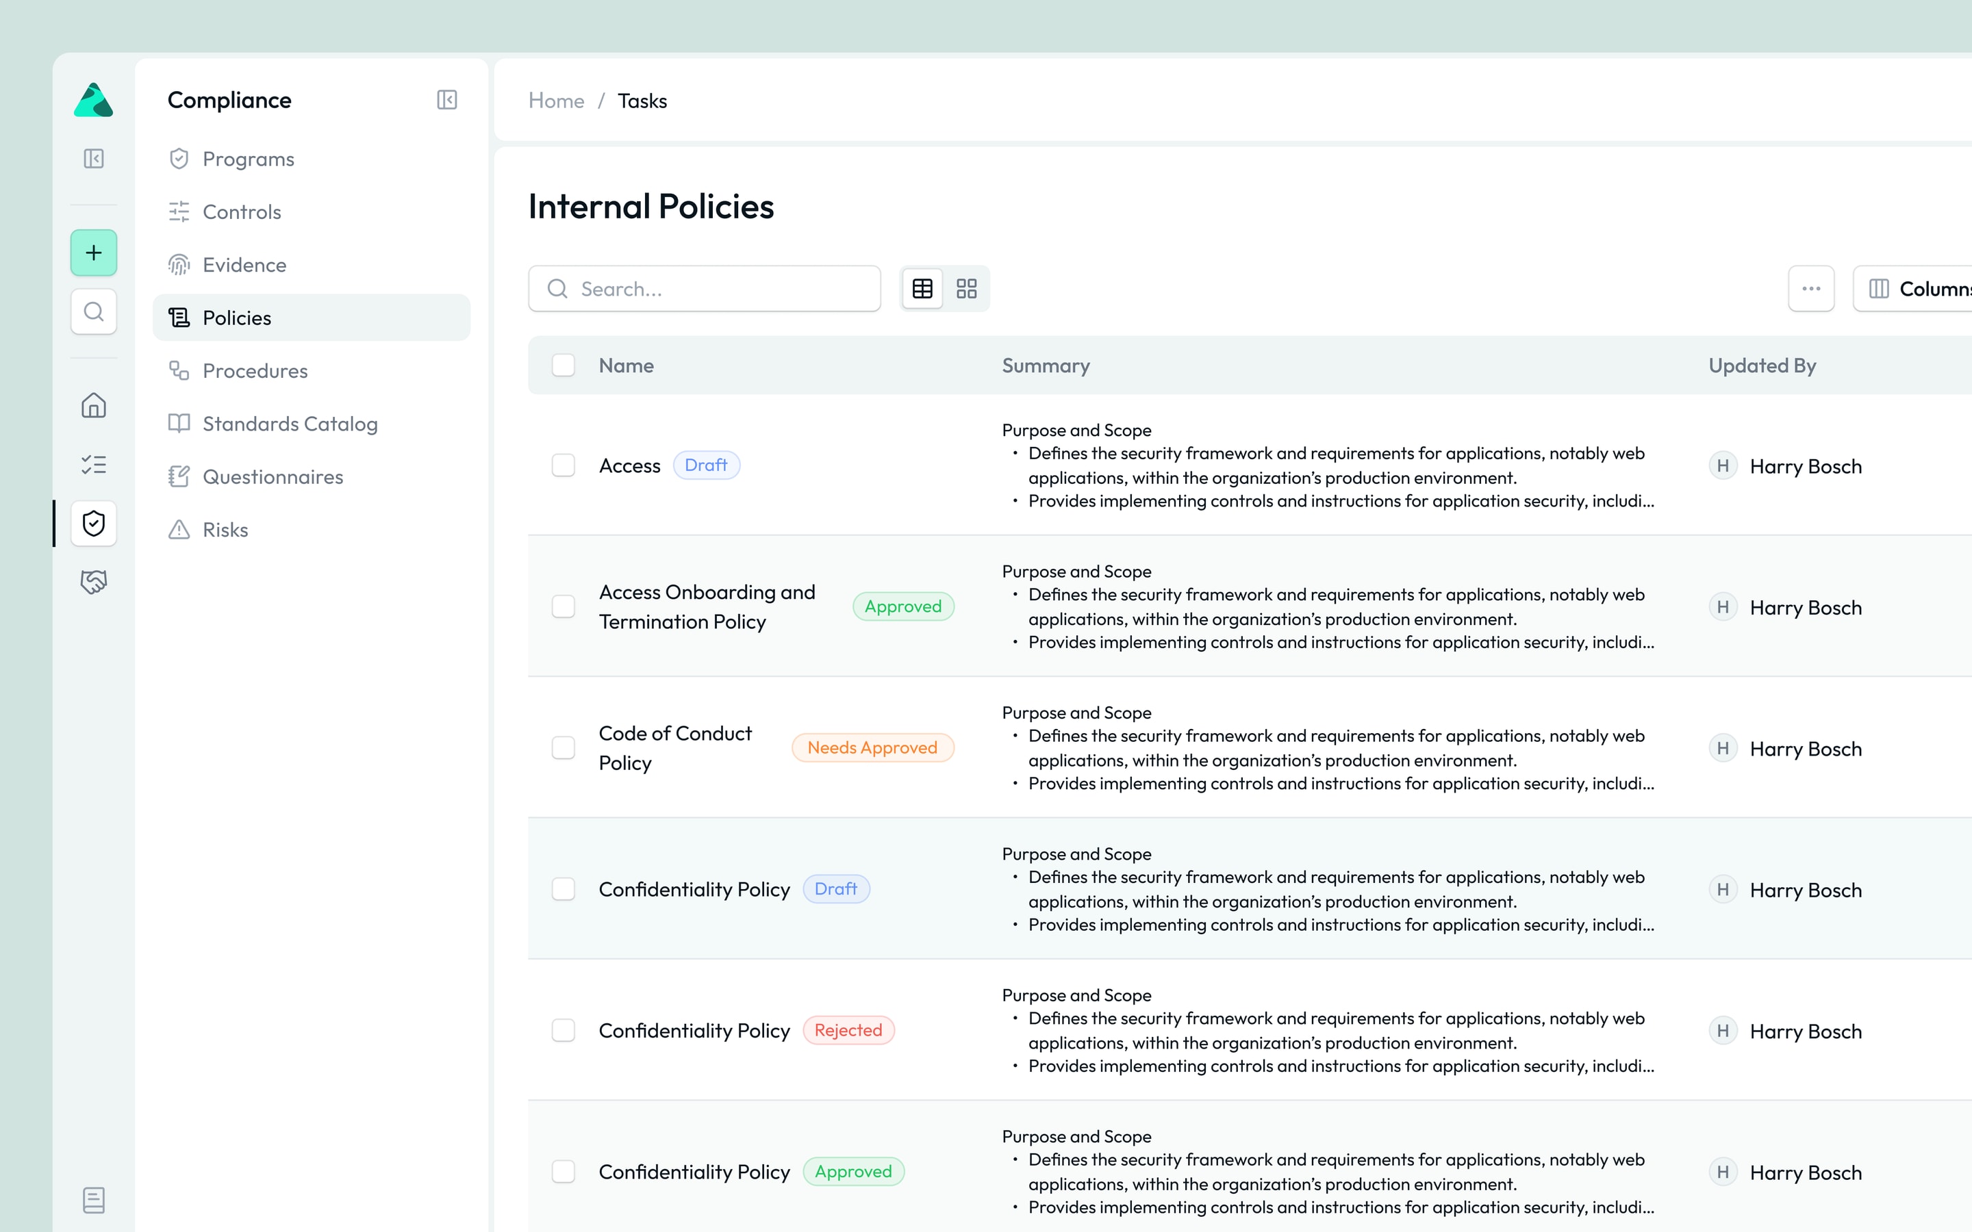Screen dimensions: 1972x1232
Task: Open Questionnaires in the Compliance menu
Action: click(x=312, y=476)
